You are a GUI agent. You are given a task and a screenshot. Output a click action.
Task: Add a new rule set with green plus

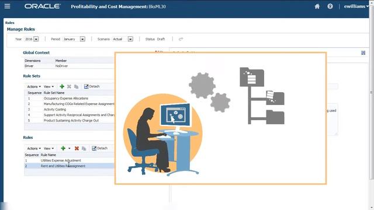[62, 86]
